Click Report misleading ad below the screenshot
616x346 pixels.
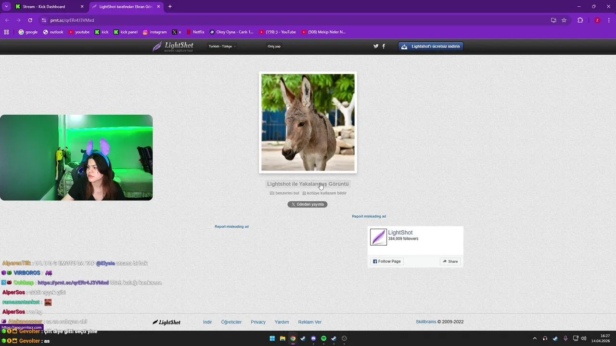click(231, 227)
